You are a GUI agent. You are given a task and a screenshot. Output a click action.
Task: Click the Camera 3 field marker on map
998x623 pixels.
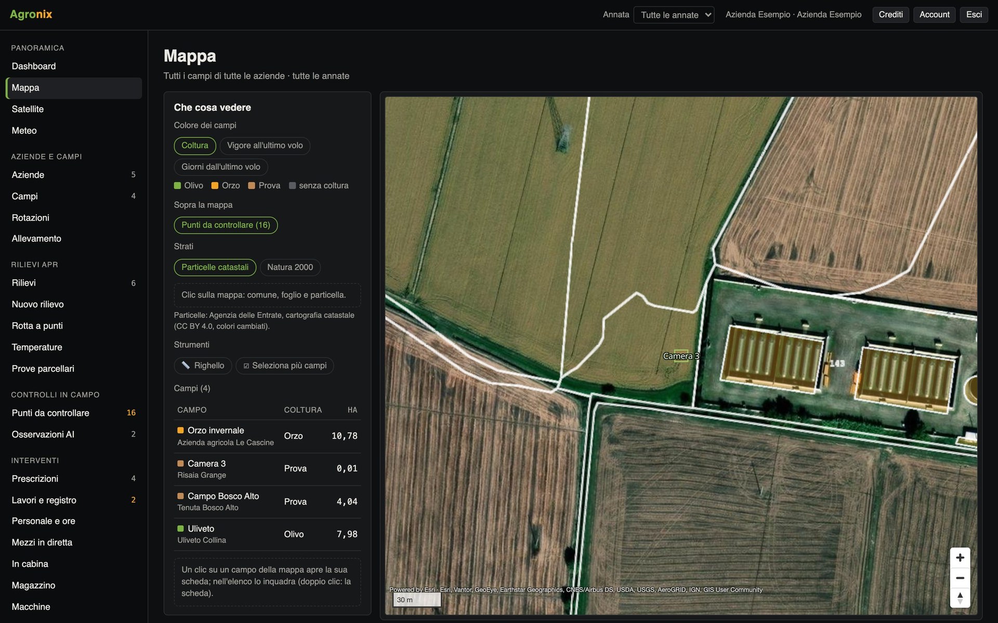pos(681,356)
